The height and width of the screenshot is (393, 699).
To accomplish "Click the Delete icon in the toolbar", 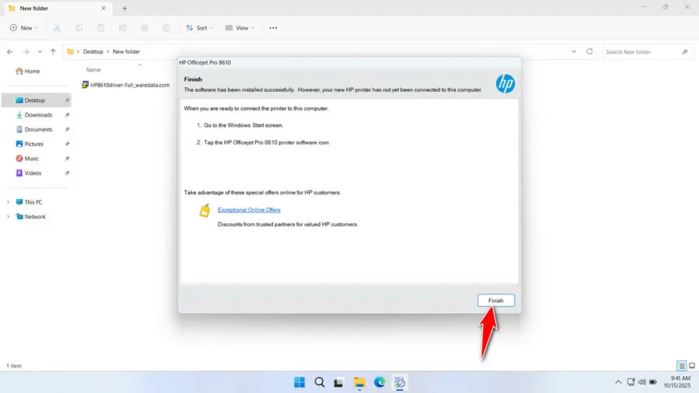I will [166, 28].
